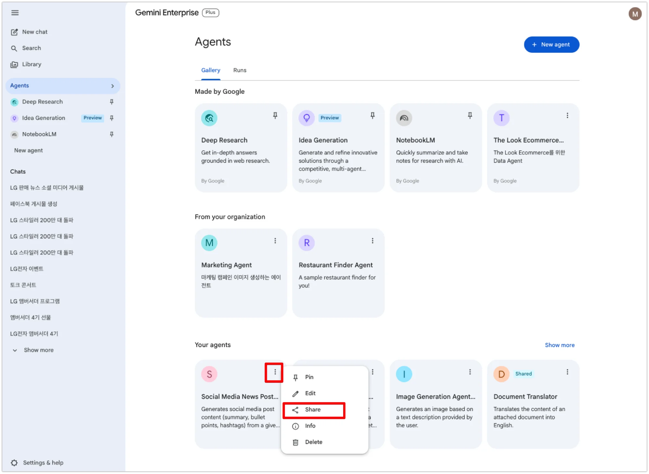
Task: Unpin NotebookLM in the sidebar
Action: [x=112, y=134]
